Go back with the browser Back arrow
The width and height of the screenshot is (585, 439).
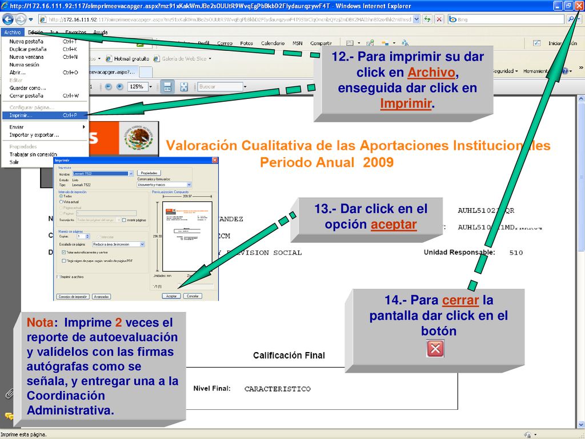tap(8, 19)
